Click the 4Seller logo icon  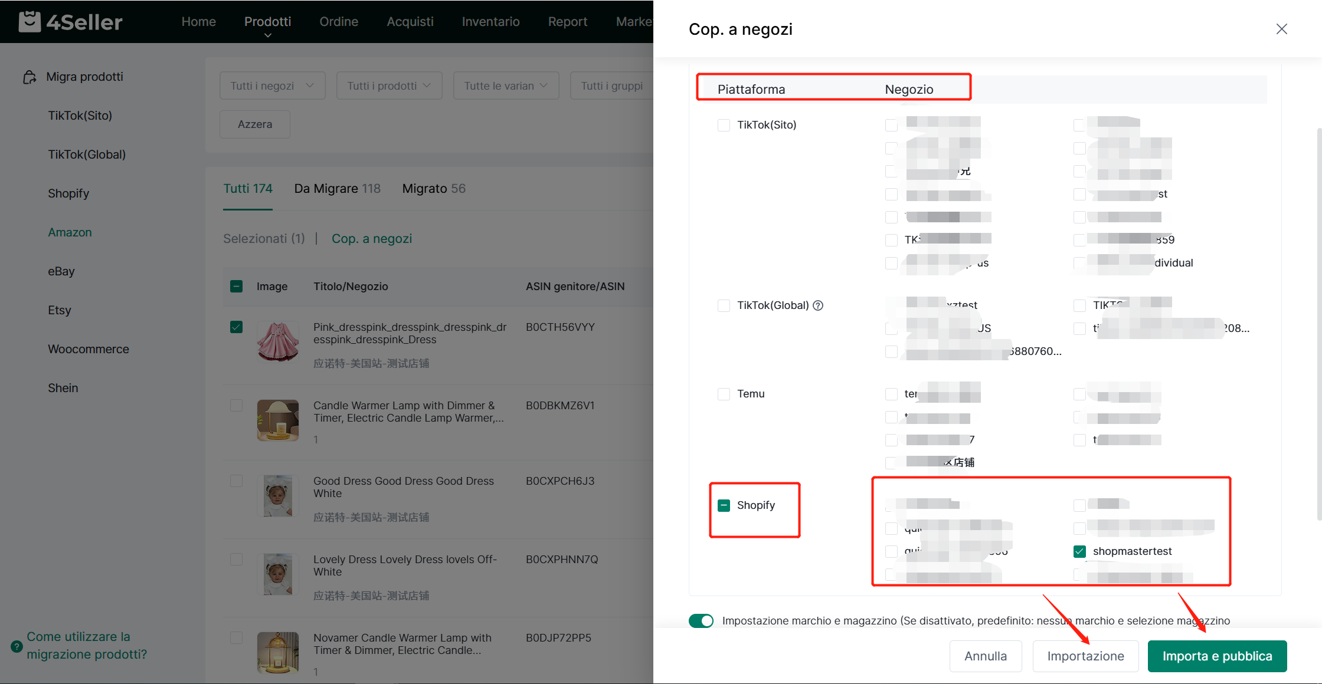(x=30, y=22)
